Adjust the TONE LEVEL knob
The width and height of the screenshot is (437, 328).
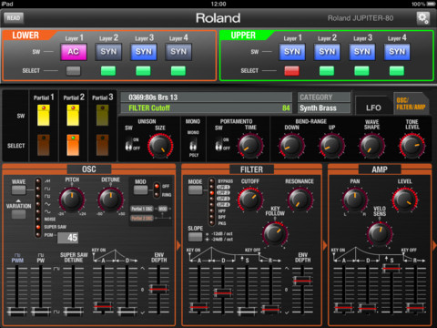coord(412,146)
